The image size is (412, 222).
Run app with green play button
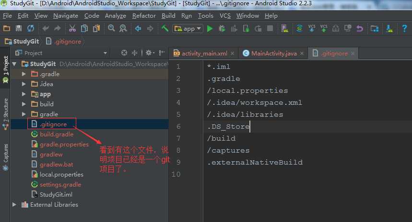point(210,28)
